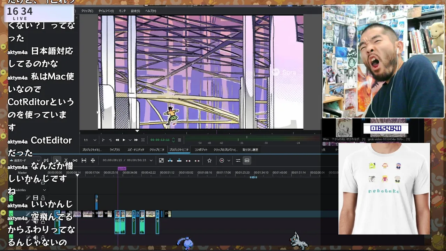Open the timeline settings sliders icon
446x251 pixels.
(x=238, y=160)
